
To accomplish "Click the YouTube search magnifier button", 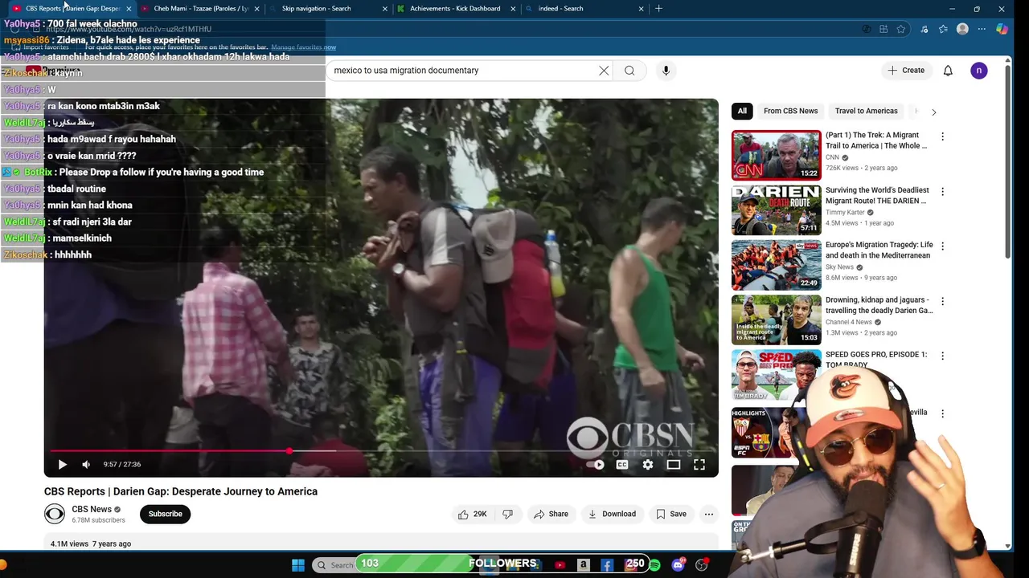I will pyautogui.click(x=629, y=71).
